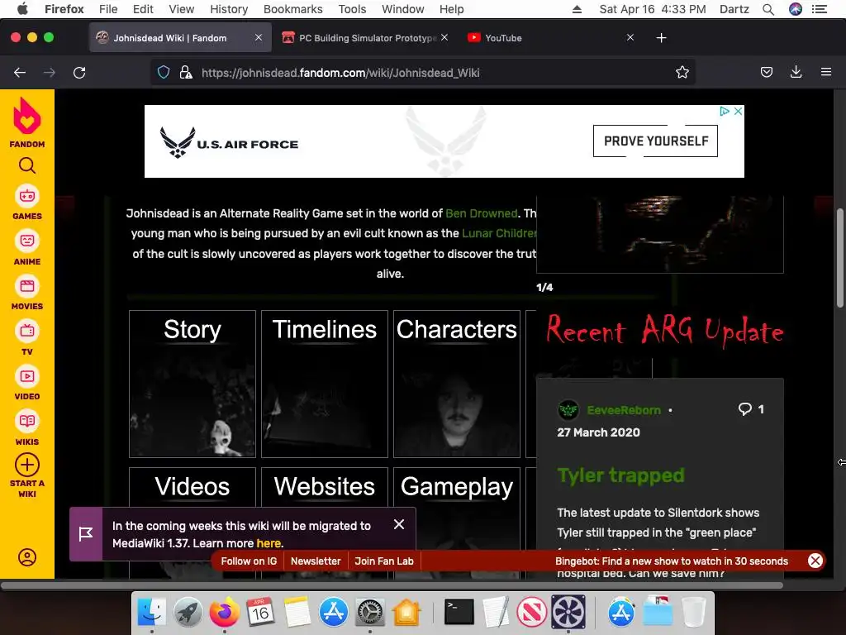
Task: Close the Bingebot red banner
Action: (x=815, y=561)
